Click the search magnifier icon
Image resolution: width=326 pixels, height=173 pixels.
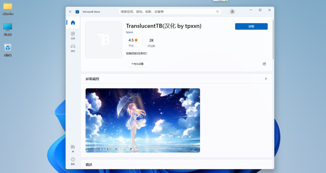pyautogui.click(x=217, y=12)
